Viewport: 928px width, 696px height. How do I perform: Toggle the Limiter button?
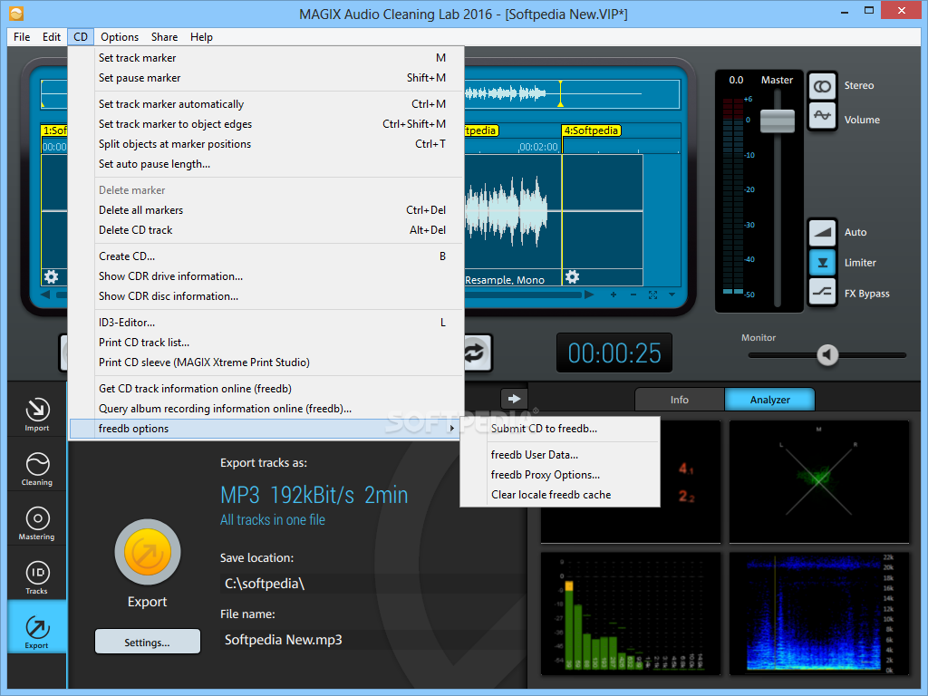click(x=822, y=262)
